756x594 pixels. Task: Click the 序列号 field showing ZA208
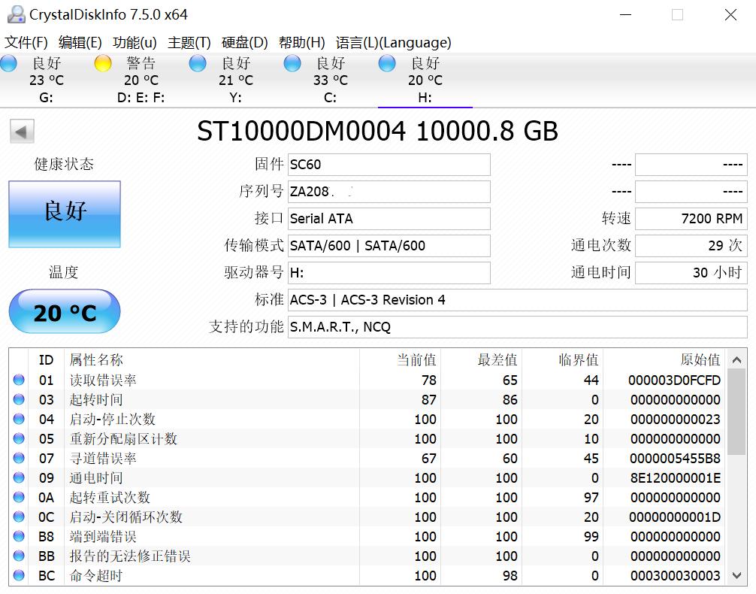389,192
